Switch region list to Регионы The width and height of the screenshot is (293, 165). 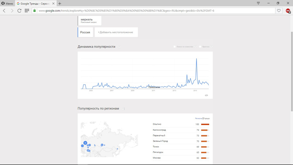(199, 118)
